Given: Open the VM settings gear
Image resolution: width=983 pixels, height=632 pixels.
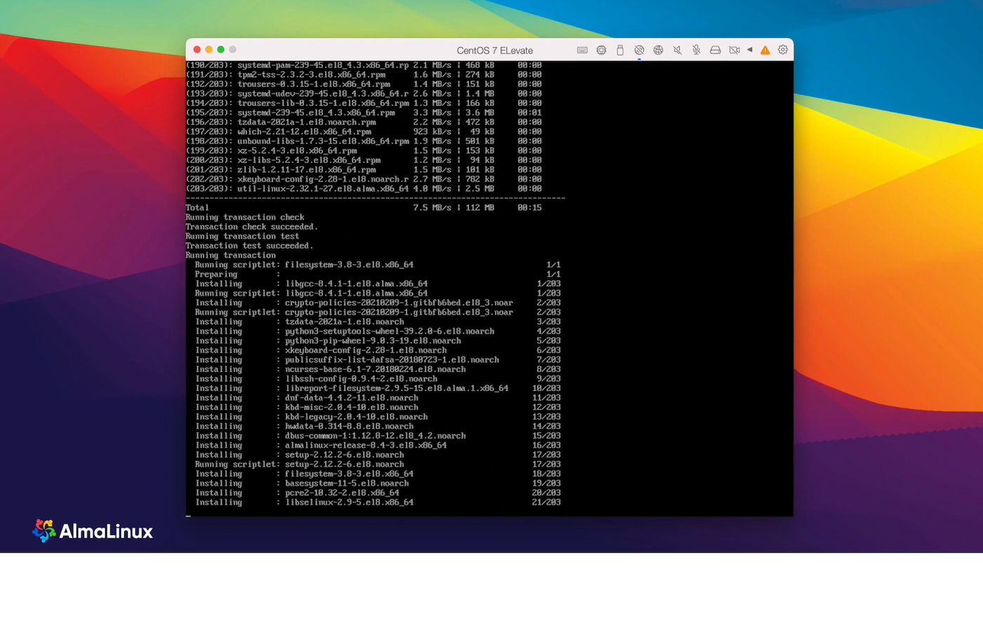Looking at the screenshot, I should pos(783,50).
